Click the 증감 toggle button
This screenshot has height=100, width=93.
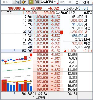(x=10, y=13)
